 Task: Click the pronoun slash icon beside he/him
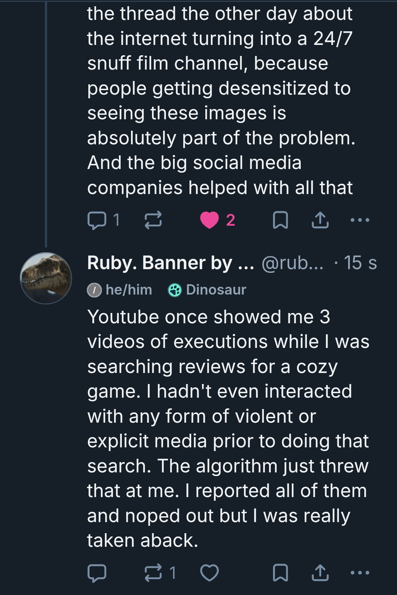(94, 290)
